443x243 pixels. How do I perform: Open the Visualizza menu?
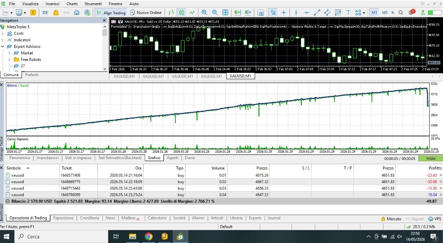click(x=30, y=4)
